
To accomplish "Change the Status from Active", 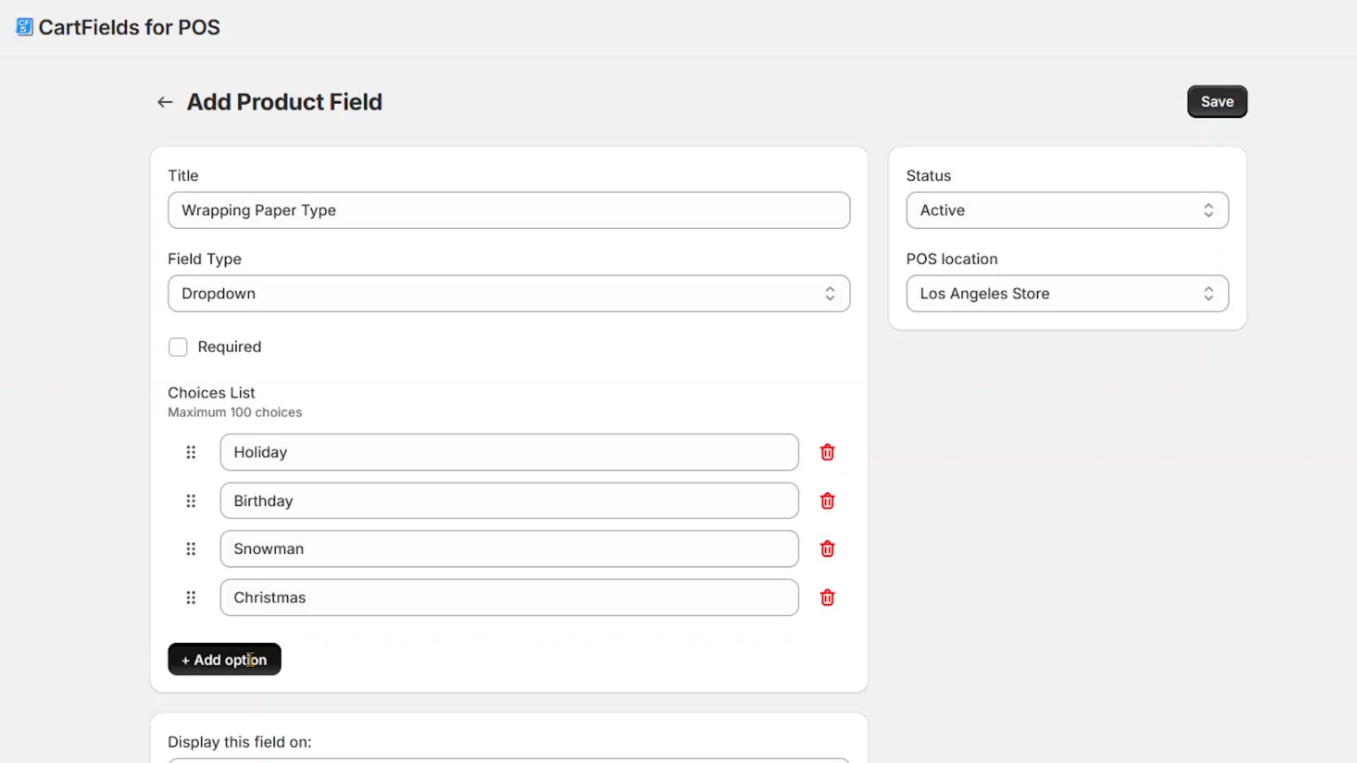I will point(1066,210).
